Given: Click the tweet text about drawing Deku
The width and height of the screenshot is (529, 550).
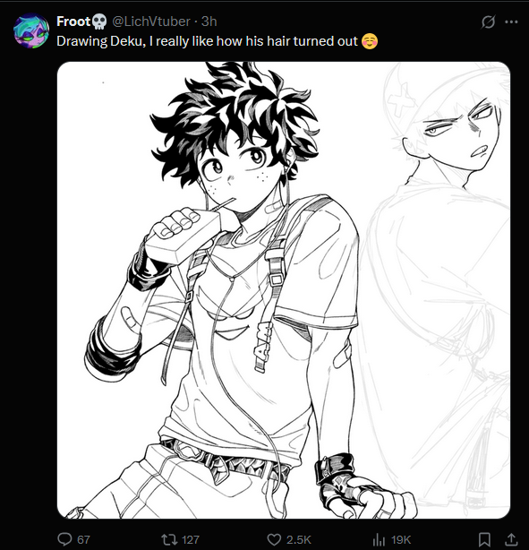Looking at the screenshot, I should point(207,41).
